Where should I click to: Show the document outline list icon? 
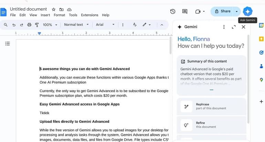pos(8,44)
